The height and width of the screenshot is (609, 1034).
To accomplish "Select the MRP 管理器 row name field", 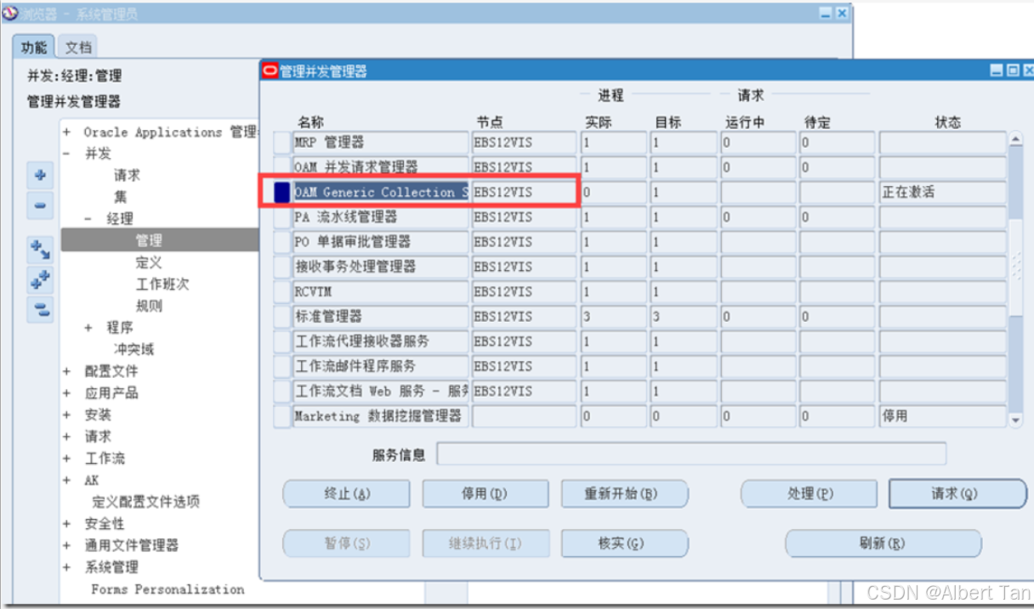I will 380,143.
